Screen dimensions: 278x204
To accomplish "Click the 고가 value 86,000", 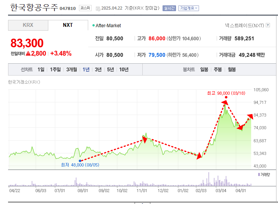I will [x=157, y=38].
